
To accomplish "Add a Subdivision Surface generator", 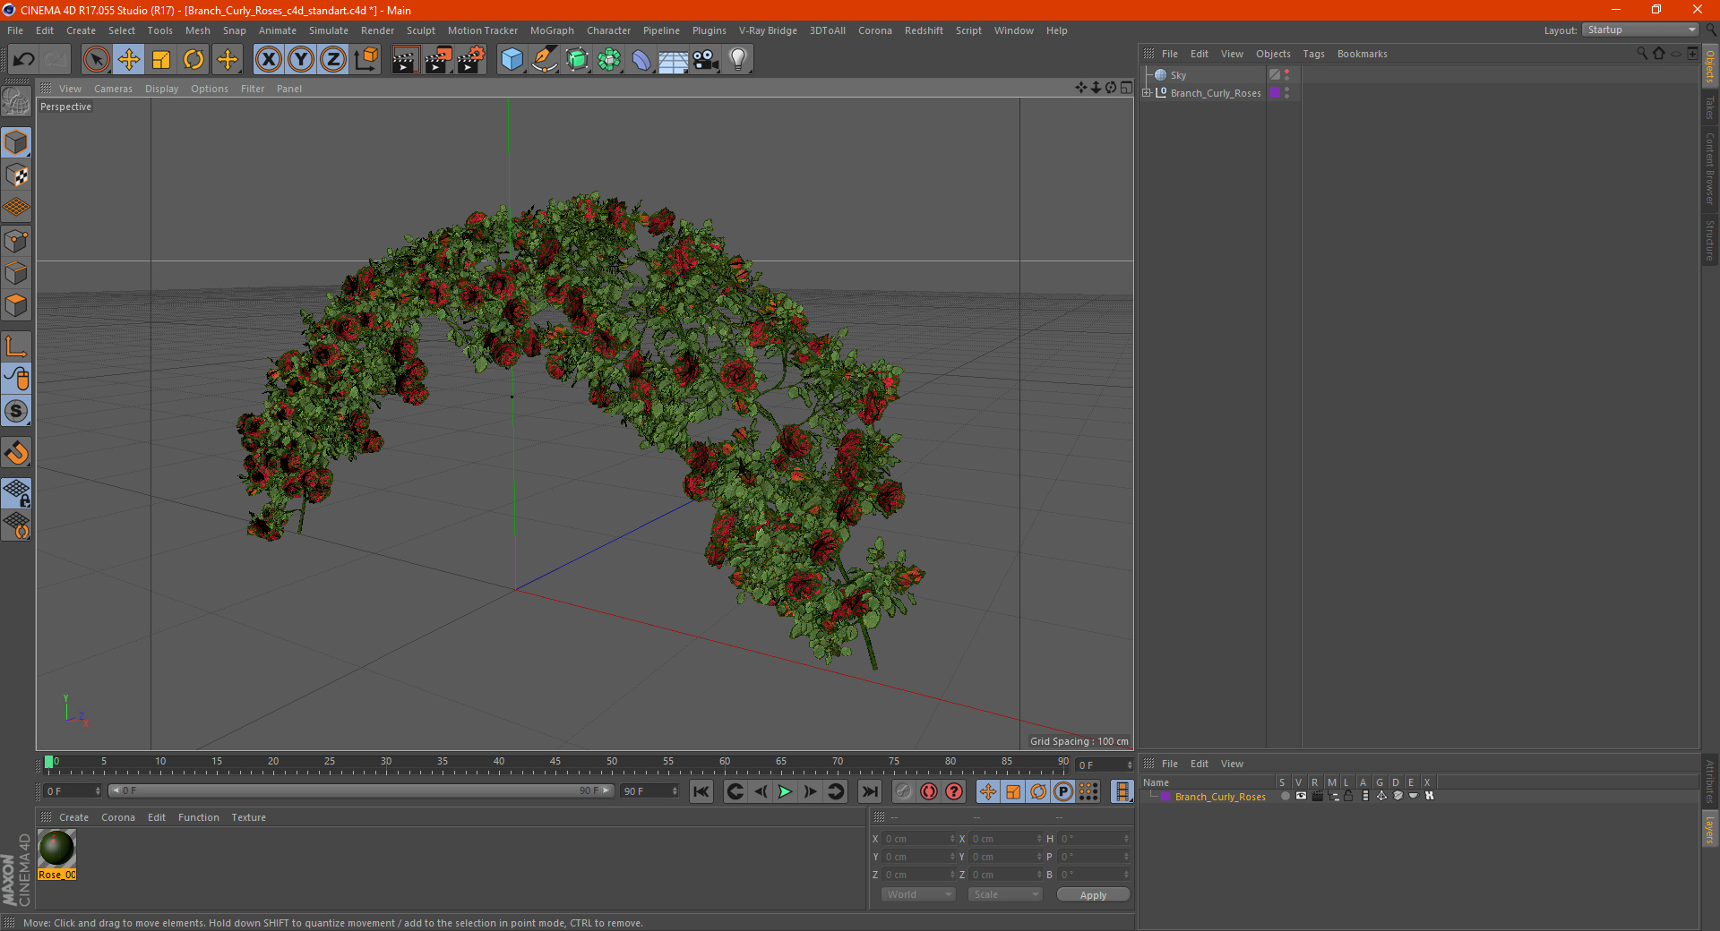I will (x=577, y=60).
